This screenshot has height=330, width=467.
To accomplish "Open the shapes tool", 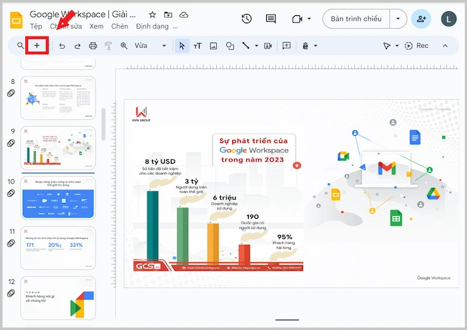I will [229, 46].
